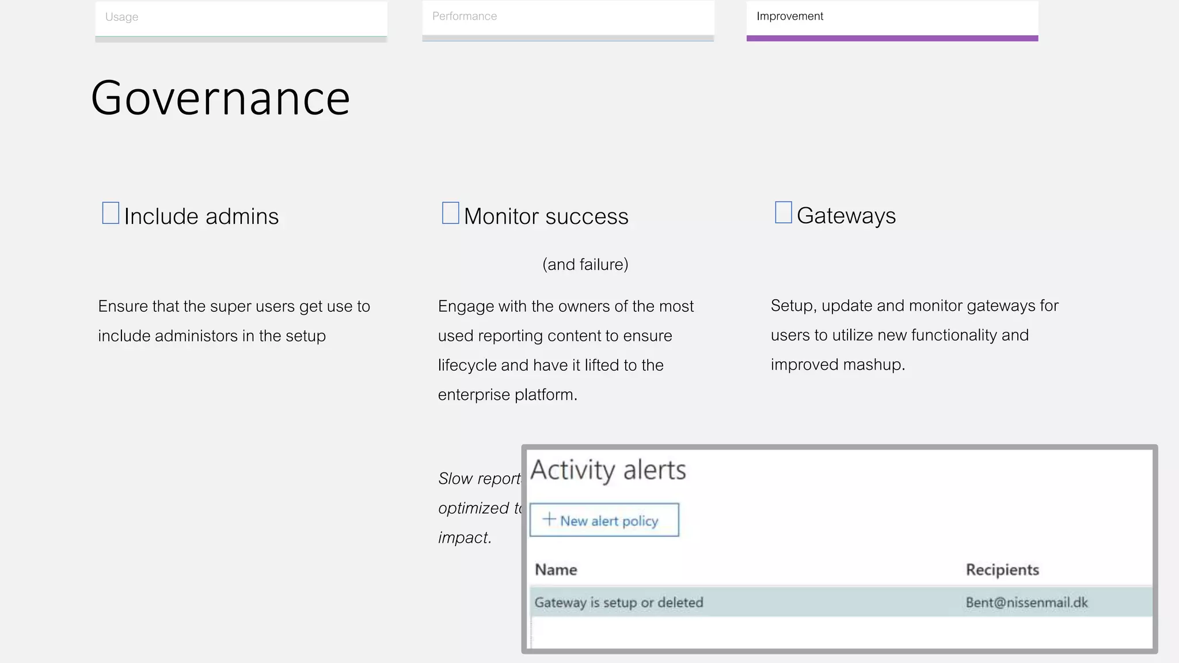Click the Governance title
Screen dimensions: 1179x663
point(220,98)
